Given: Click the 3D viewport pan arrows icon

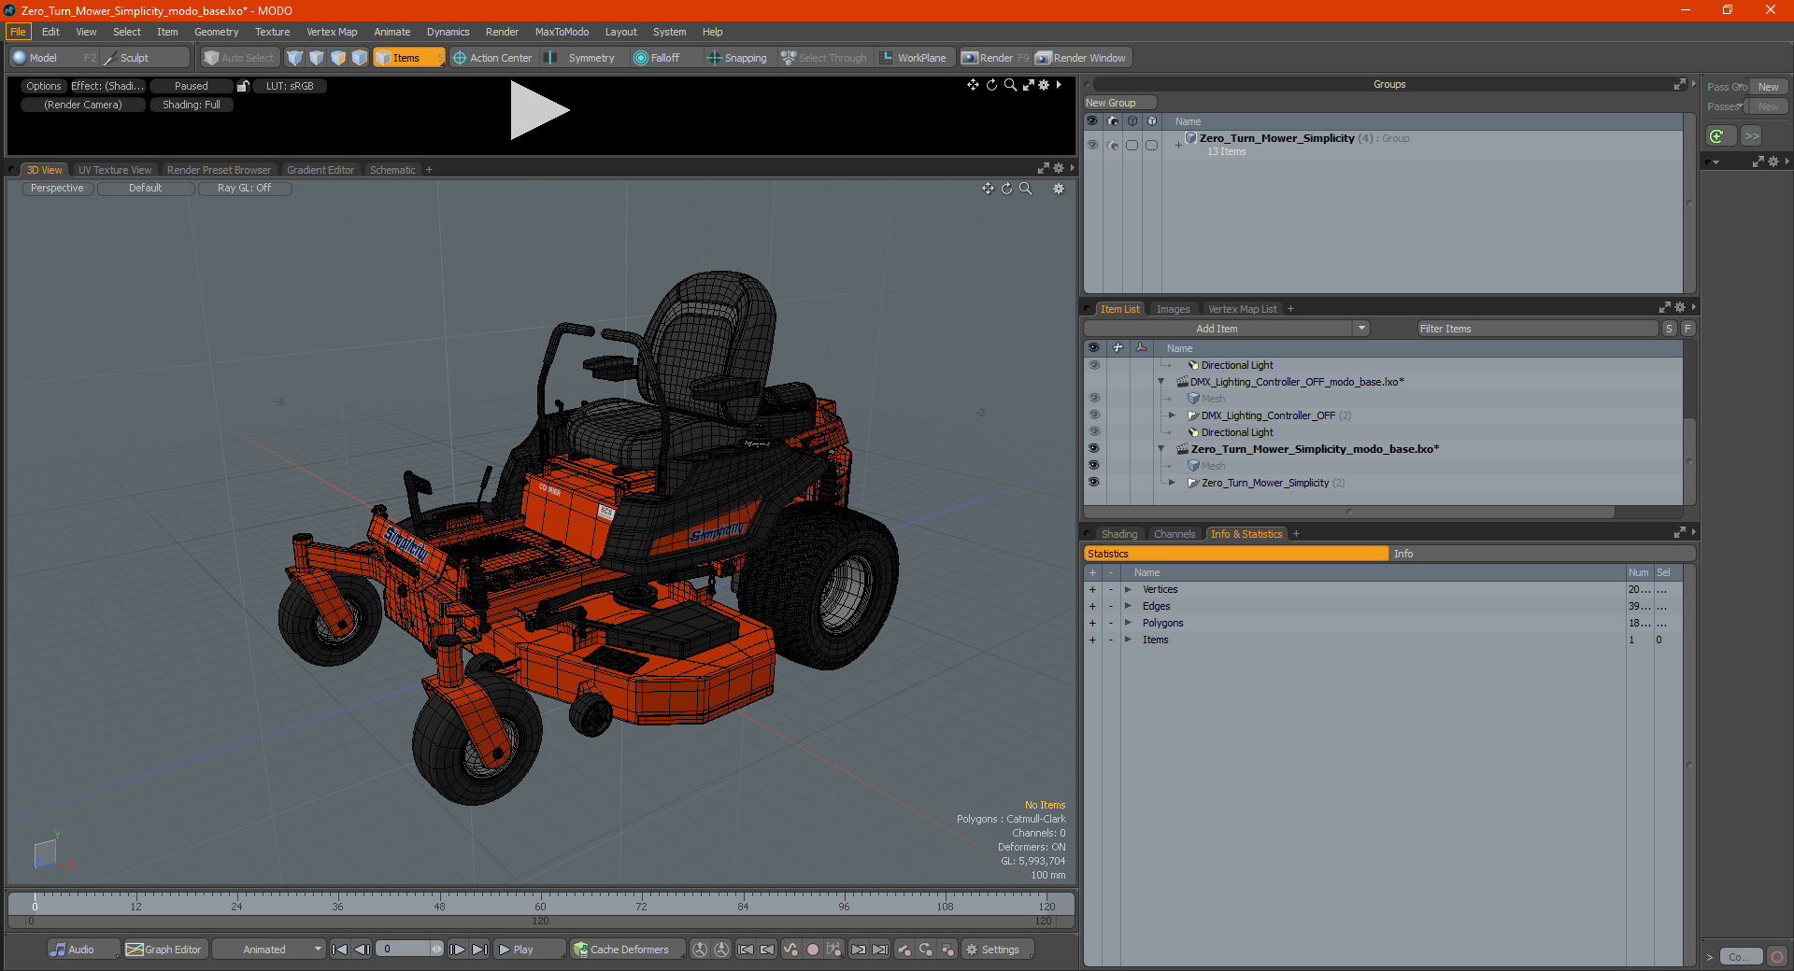Looking at the screenshot, I should click(x=988, y=189).
